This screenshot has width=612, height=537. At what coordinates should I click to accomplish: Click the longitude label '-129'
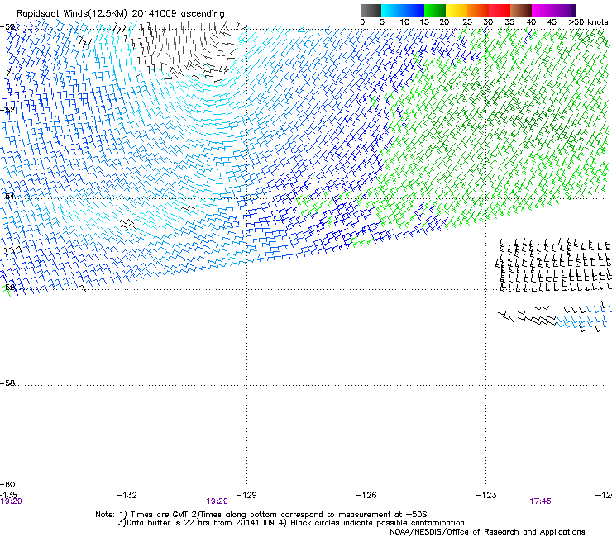click(246, 495)
